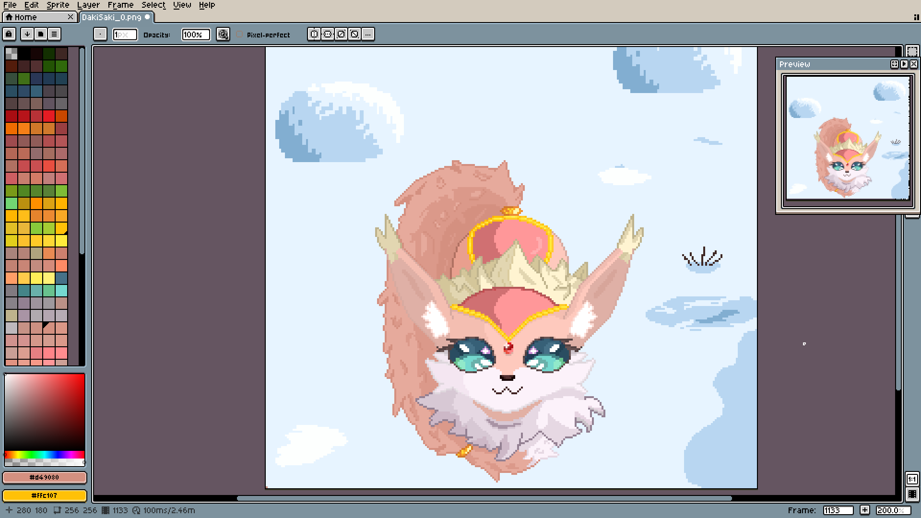This screenshot has height=518, width=921.
Task: Open the palette options hamburger menu
Action: click(x=54, y=34)
